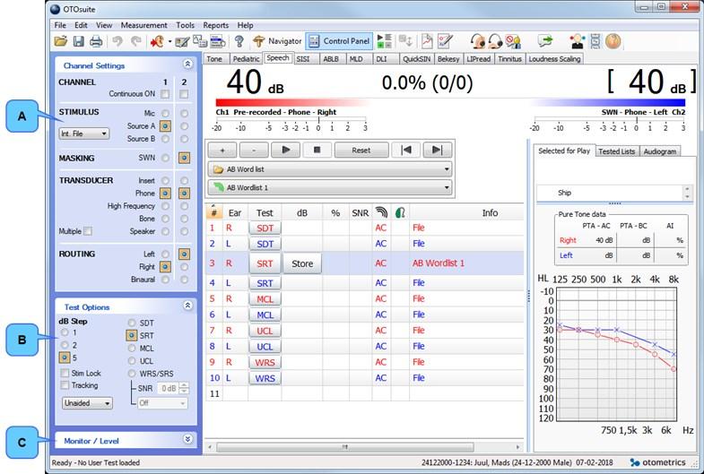
Task: Click the SNR stepper field
Action: point(173,388)
